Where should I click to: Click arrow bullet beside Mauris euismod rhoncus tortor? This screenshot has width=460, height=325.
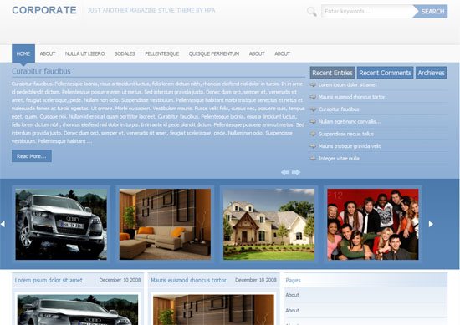(x=313, y=97)
